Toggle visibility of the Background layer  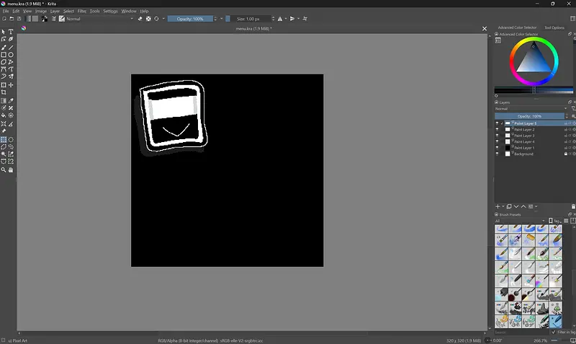point(497,154)
